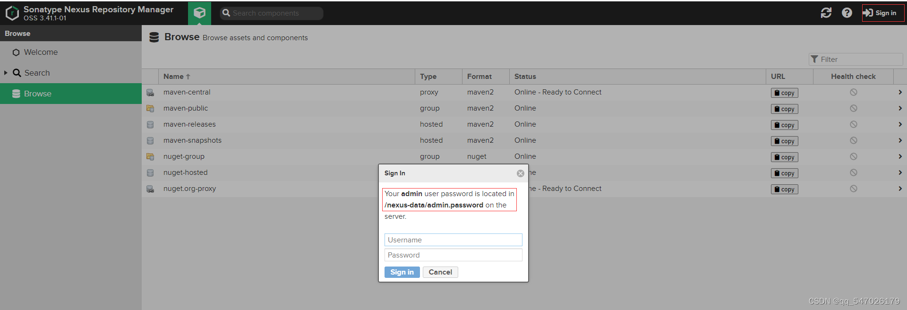Copy URL for nuget.org-proxy
Viewport: 907px width, 310px height.
point(784,189)
